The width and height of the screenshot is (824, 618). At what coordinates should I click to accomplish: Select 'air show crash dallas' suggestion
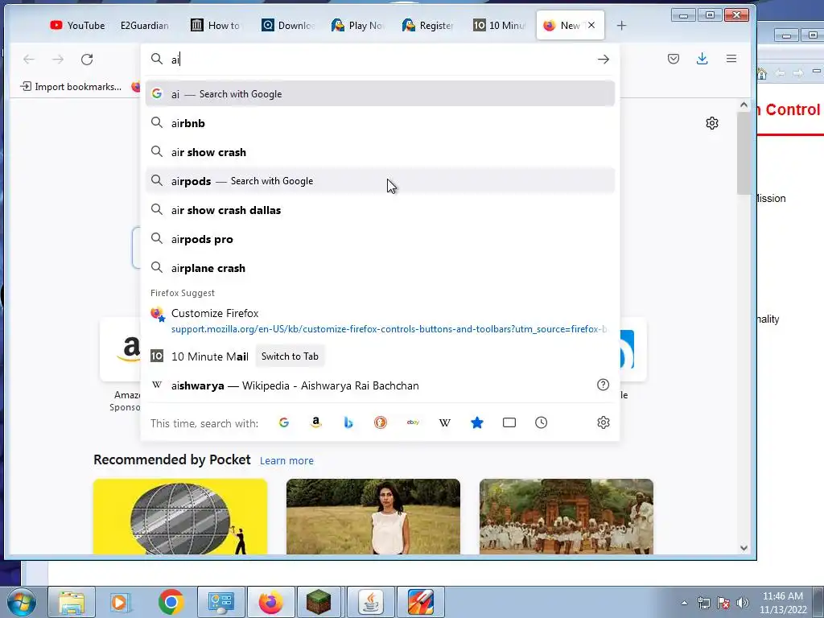[380, 210]
